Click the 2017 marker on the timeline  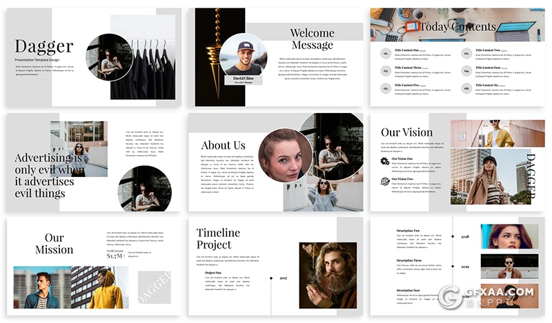(271, 278)
